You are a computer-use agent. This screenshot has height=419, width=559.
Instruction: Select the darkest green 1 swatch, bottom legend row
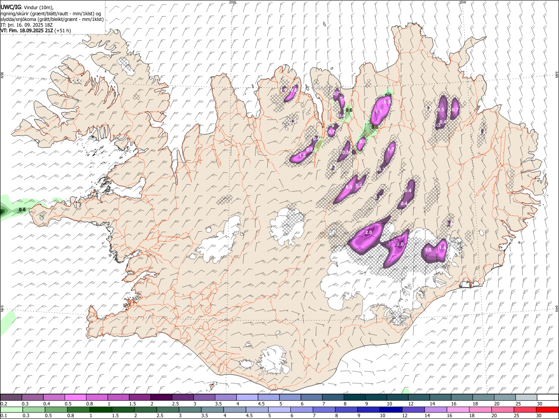tap(100, 410)
